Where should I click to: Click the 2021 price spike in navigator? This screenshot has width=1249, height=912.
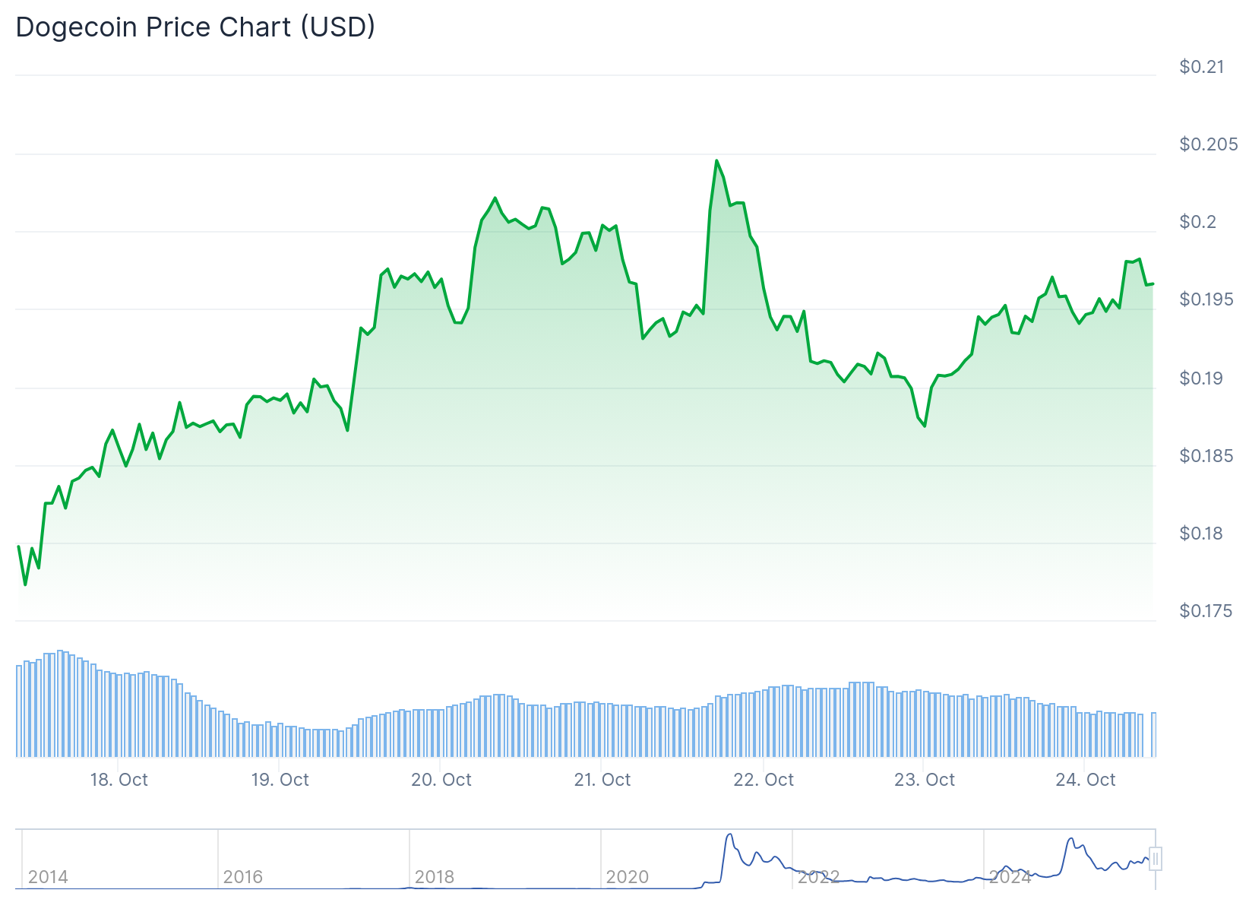point(730,836)
